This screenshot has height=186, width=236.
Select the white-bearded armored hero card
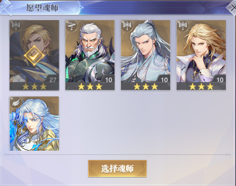[90, 55]
